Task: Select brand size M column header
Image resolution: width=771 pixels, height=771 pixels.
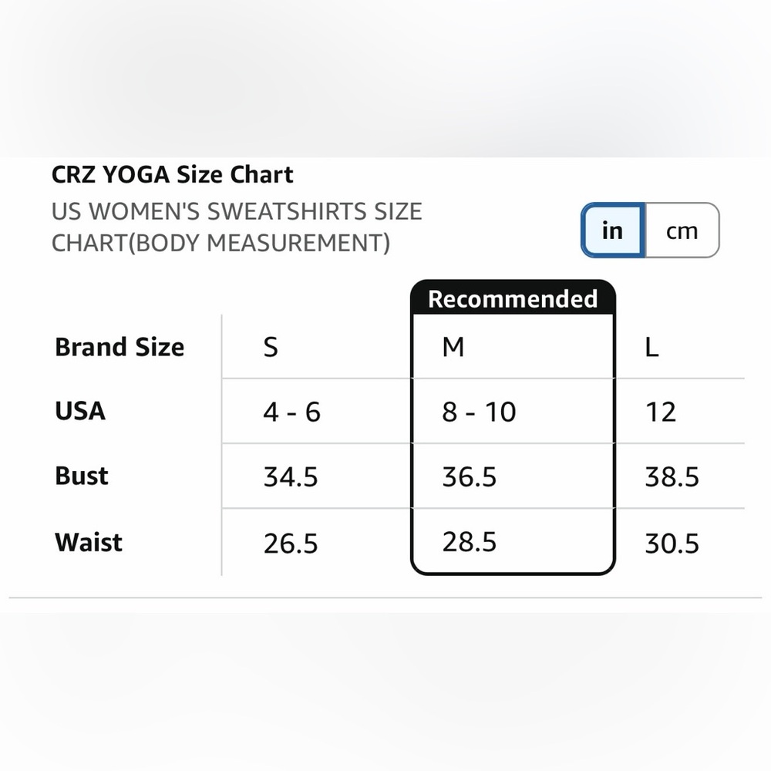Action: pos(453,347)
